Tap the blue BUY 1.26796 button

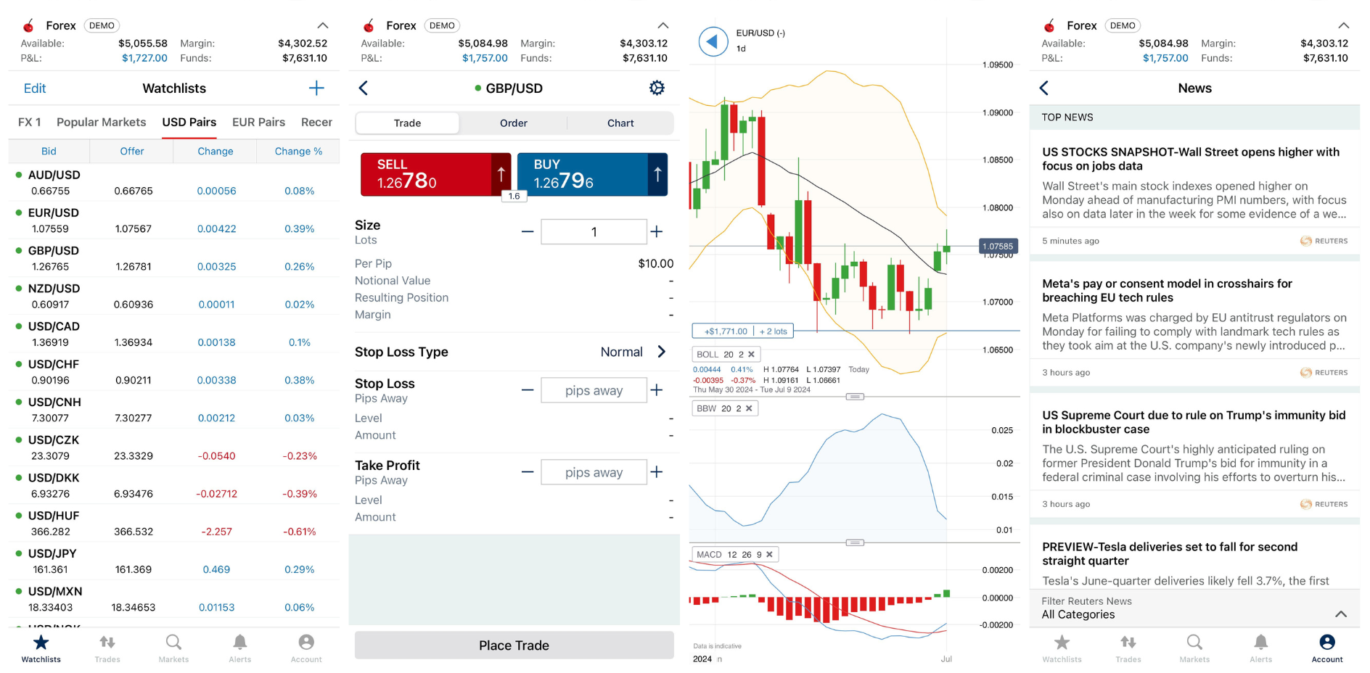[592, 174]
